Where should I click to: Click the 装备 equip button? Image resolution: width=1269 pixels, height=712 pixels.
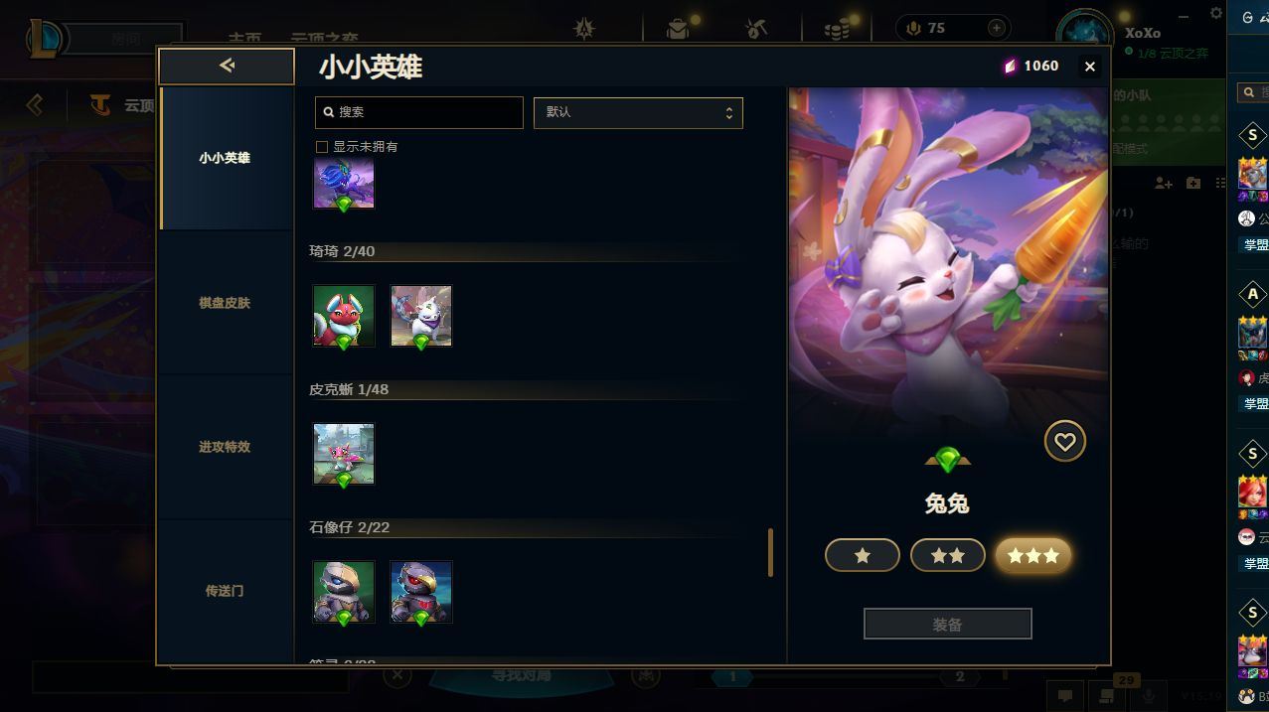click(x=948, y=625)
